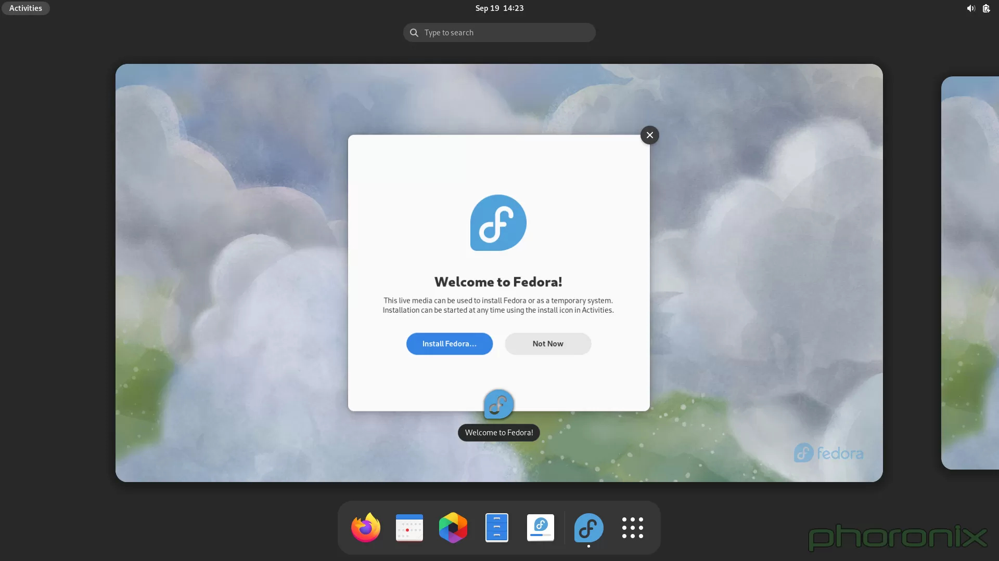Screen dimensions: 999x561
Task: Select the Welcome to Fedora window thumbnail
Action: (x=498, y=273)
